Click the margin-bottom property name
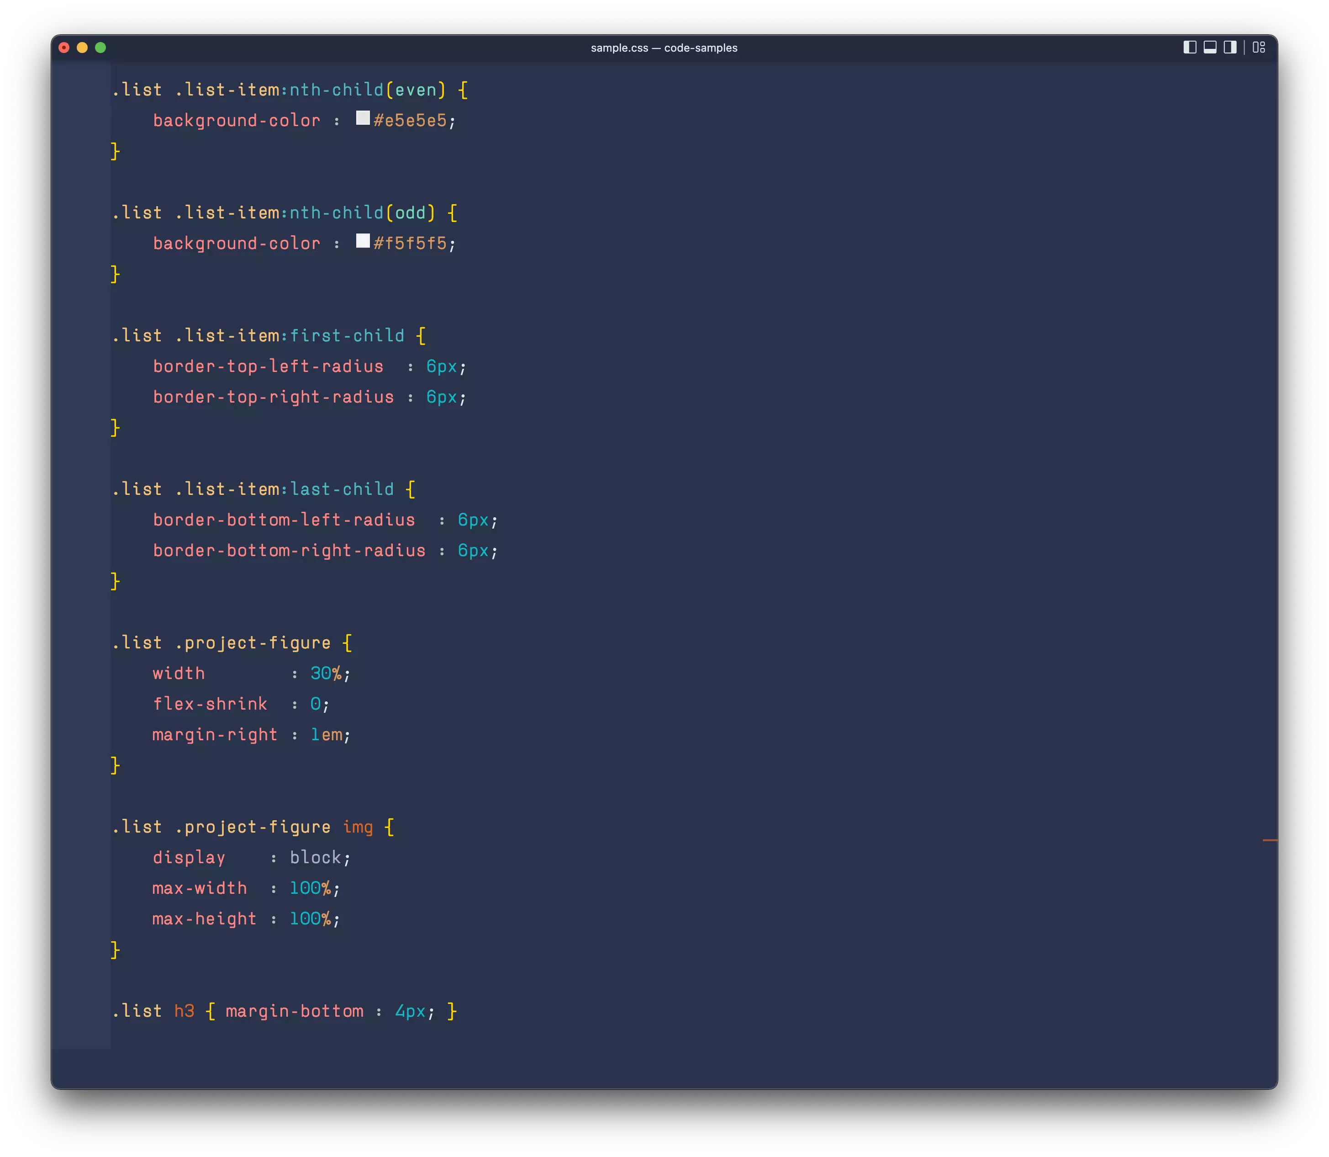 coord(295,1011)
